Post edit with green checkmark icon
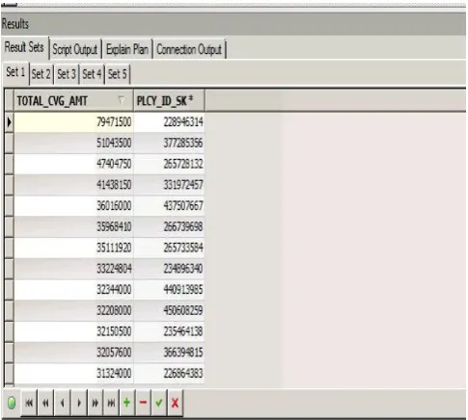 159,403
